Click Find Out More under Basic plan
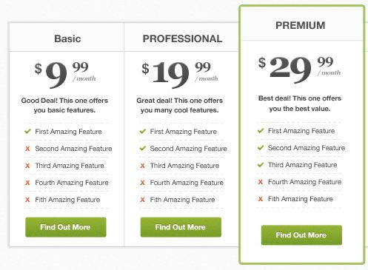This screenshot has height=270, width=368. click(x=66, y=227)
